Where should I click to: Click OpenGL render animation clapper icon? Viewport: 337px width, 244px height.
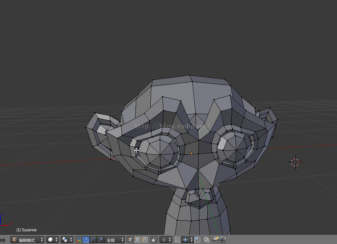[223, 240]
